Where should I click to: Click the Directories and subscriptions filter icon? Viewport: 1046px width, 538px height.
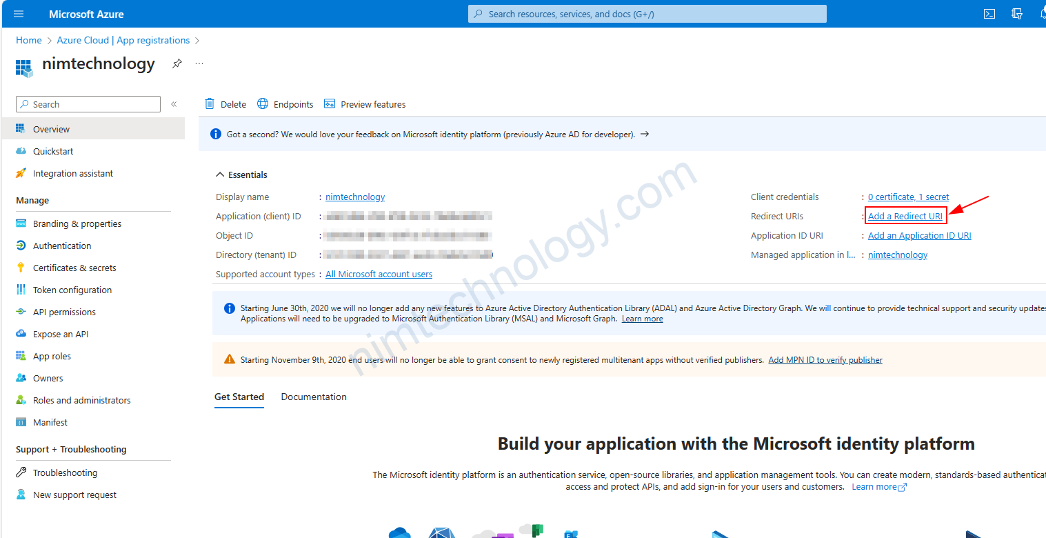(1016, 14)
